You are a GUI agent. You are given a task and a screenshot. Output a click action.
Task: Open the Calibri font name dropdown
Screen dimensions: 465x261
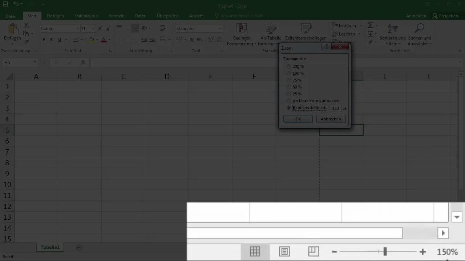[x=77, y=29]
